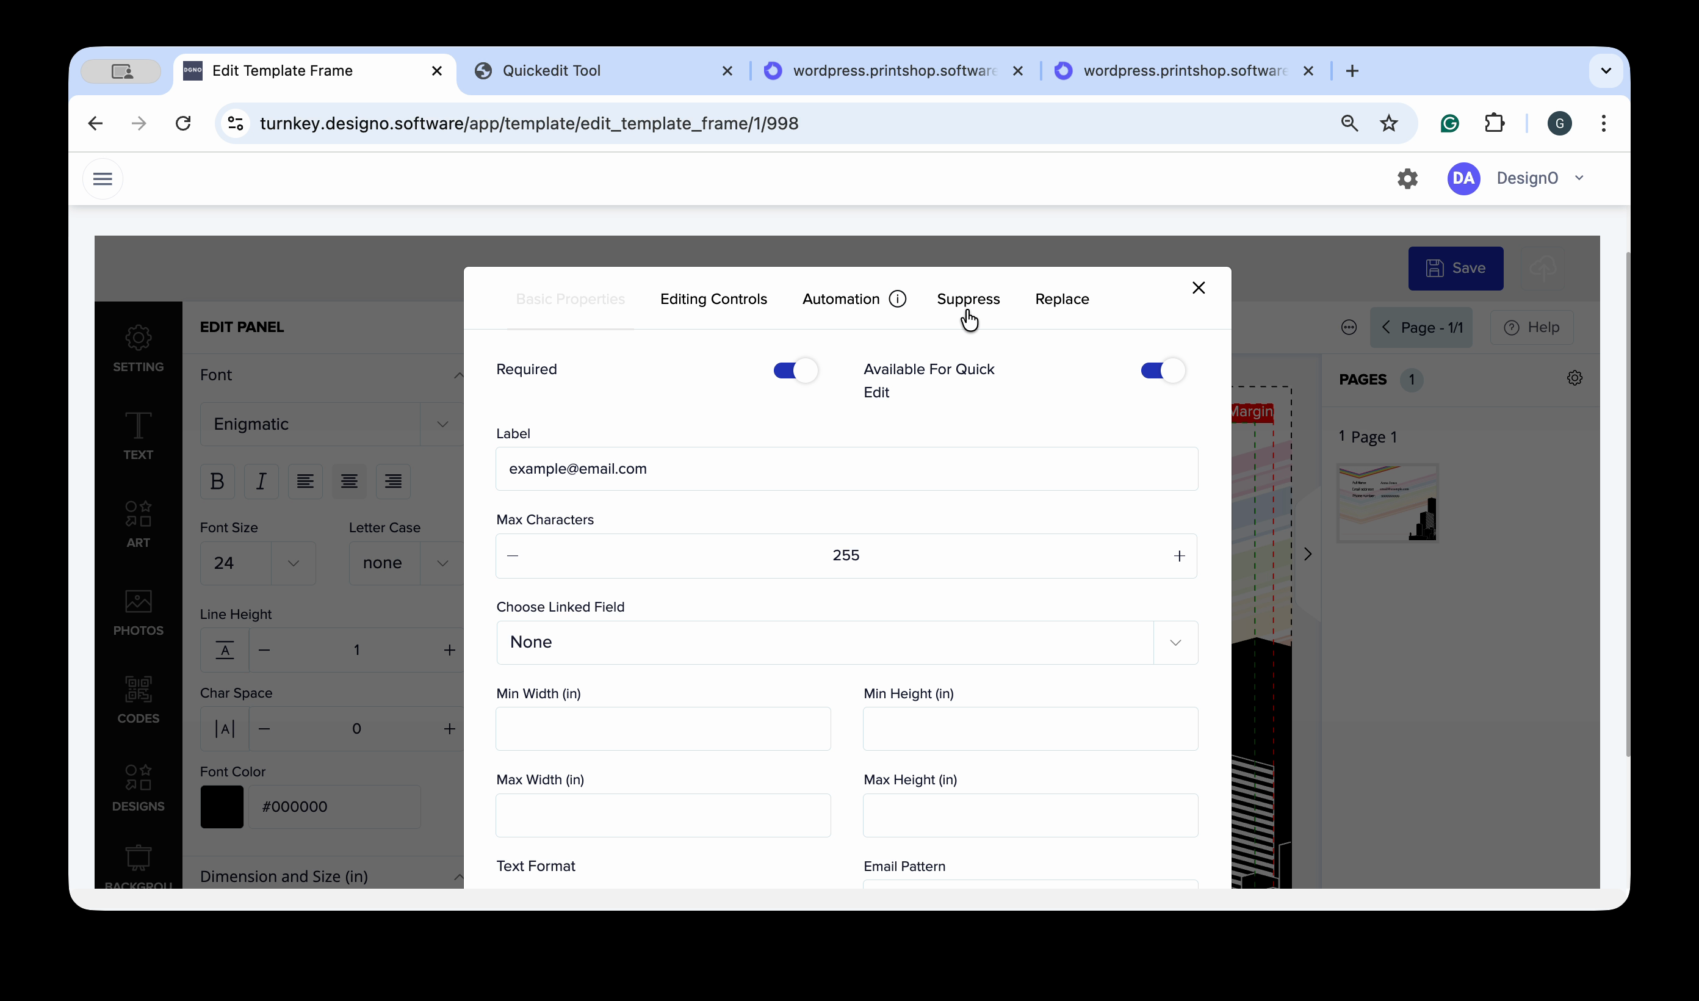Image resolution: width=1699 pixels, height=1001 pixels.
Task: Open the Text tool in sidebar
Action: click(137, 435)
